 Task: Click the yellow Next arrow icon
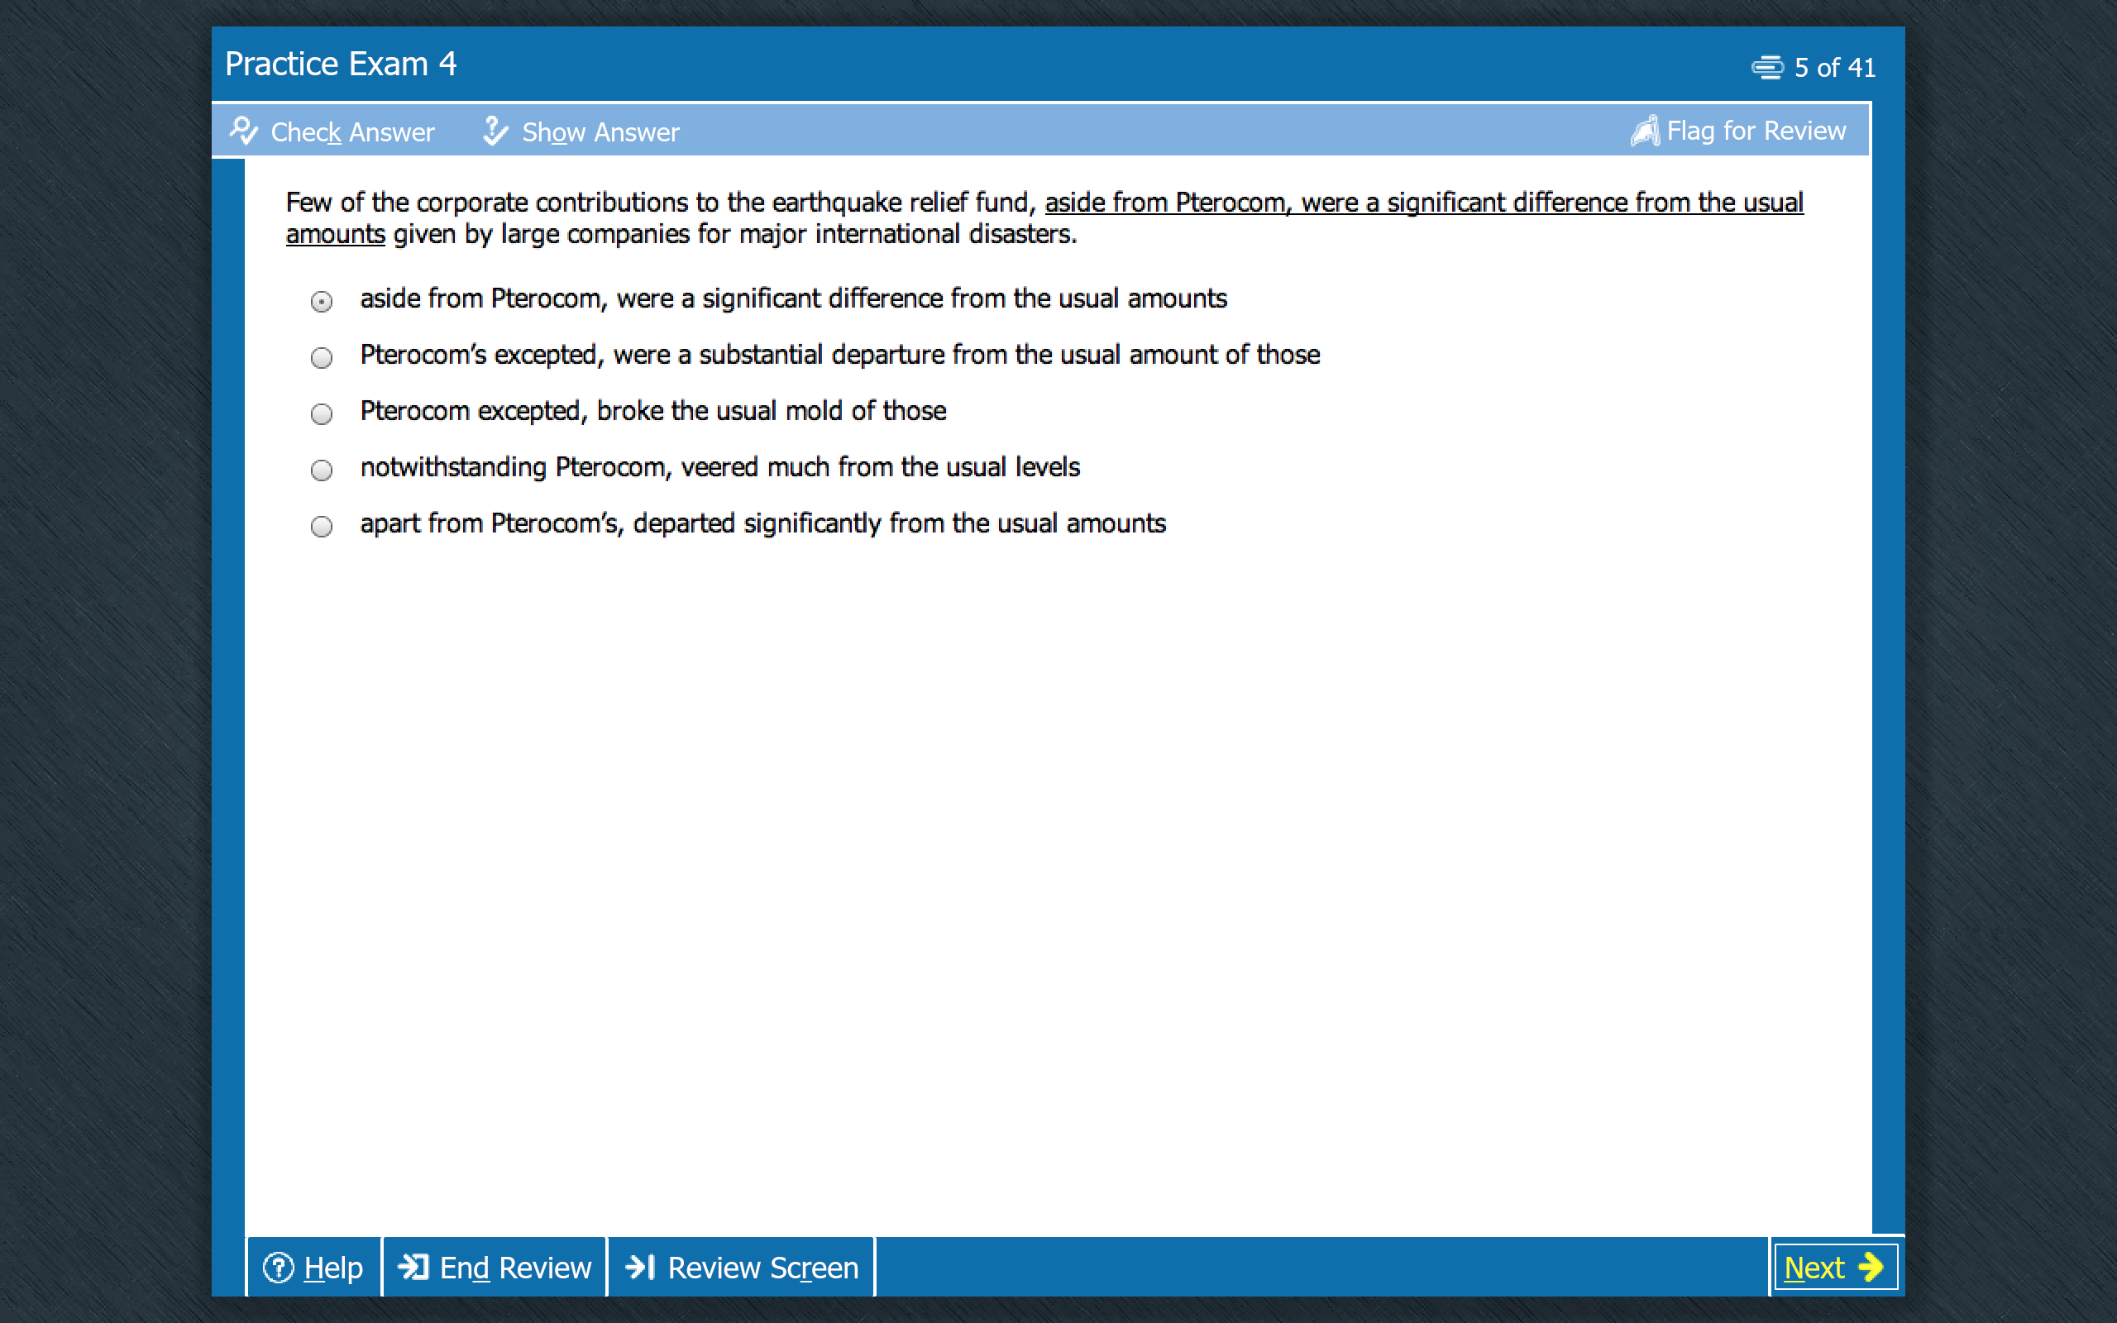[x=1871, y=1267]
